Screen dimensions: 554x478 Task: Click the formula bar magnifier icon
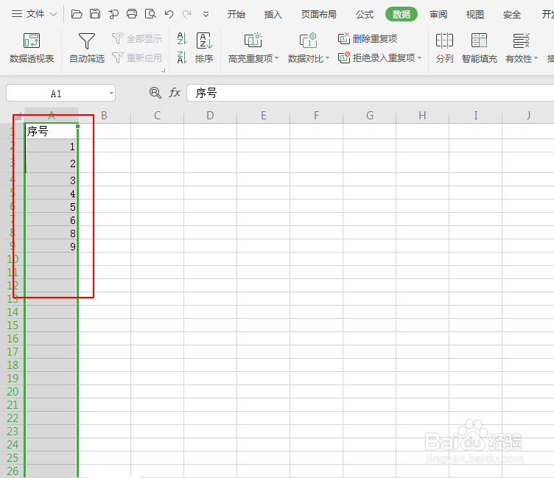[x=155, y=93]
